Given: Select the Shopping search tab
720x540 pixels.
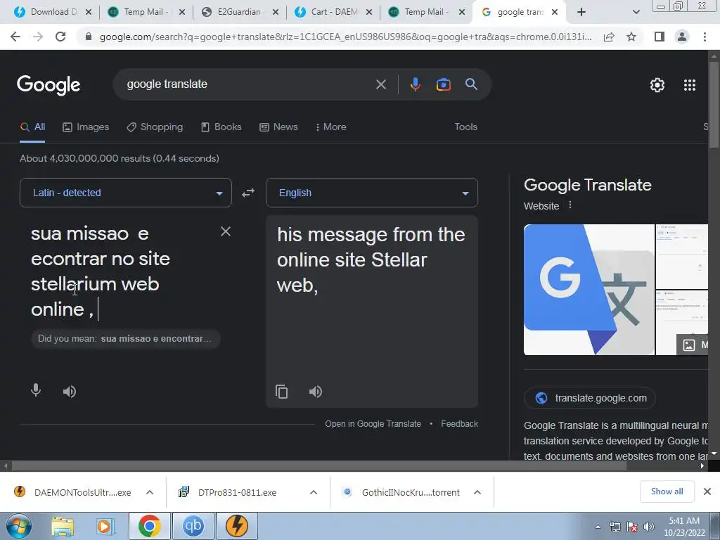Looking at the screenshot, I should pos(155,127).
